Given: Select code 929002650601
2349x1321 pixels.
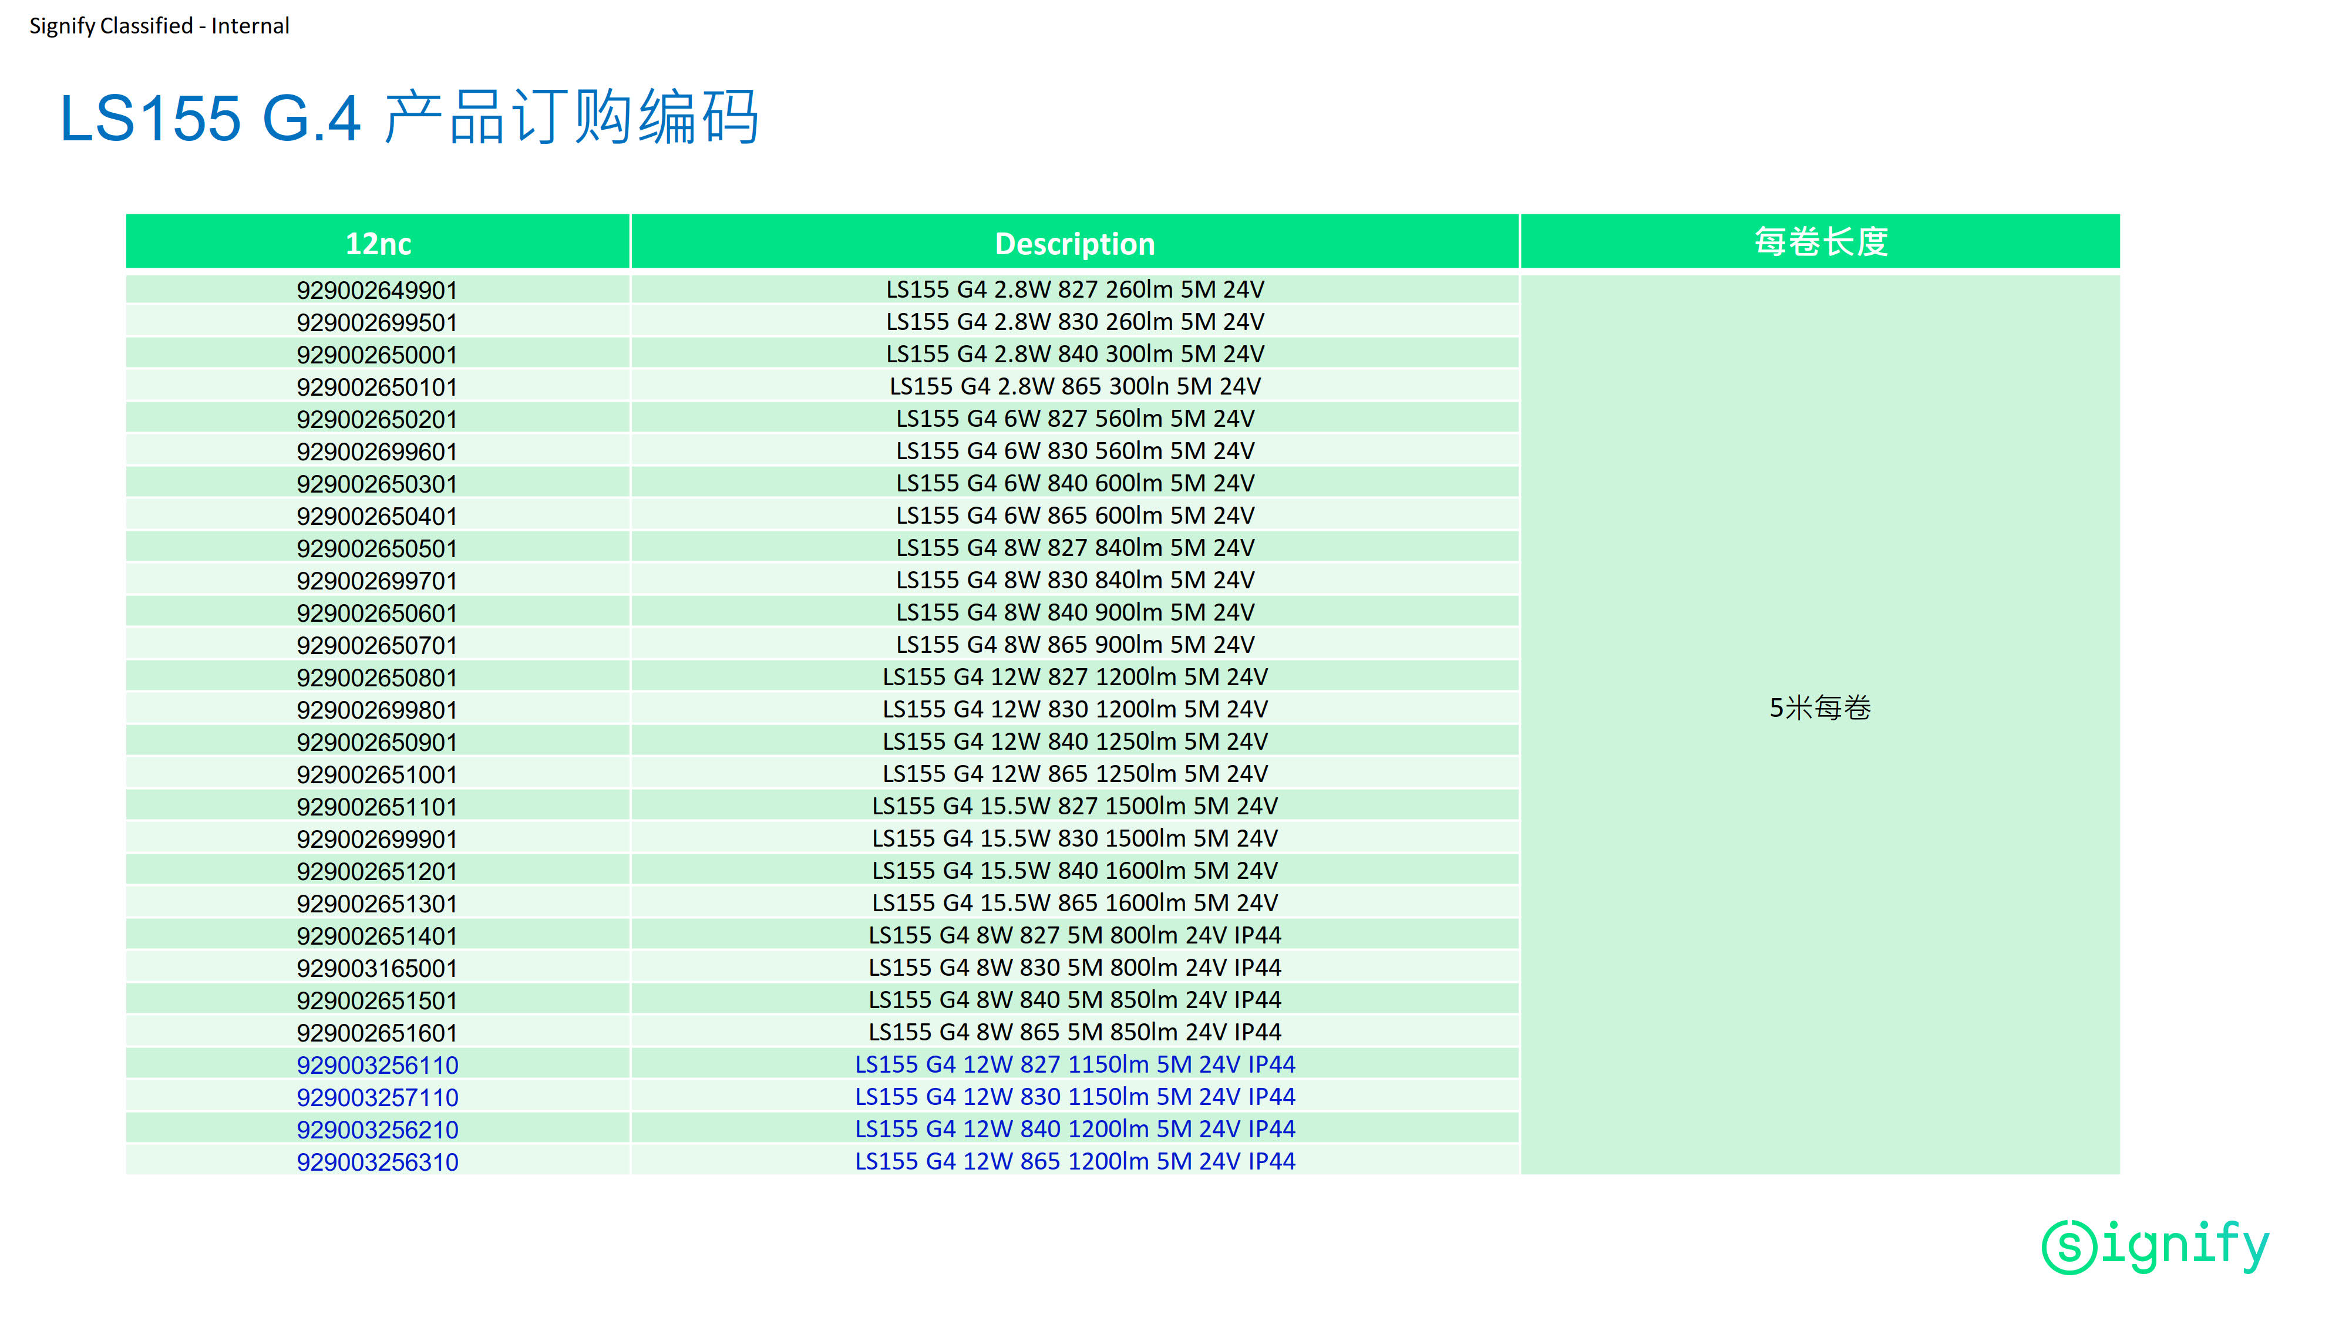Looking at the screenshot, I should (x=376, y=614).
